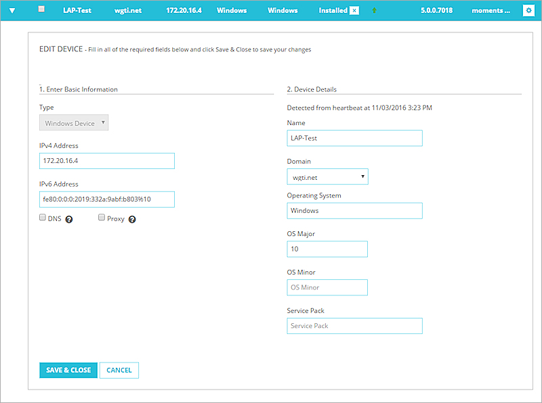Remove the Installed tag via its x icon
Screen dimensions: 542x403
coord(355,10)
